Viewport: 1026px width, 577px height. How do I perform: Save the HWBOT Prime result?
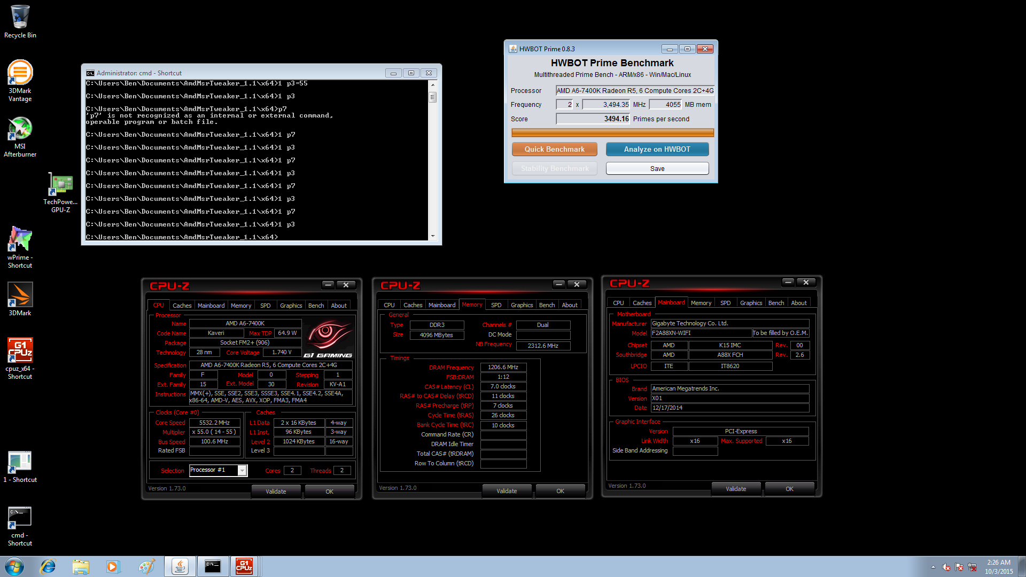click(x=657, y=168)
